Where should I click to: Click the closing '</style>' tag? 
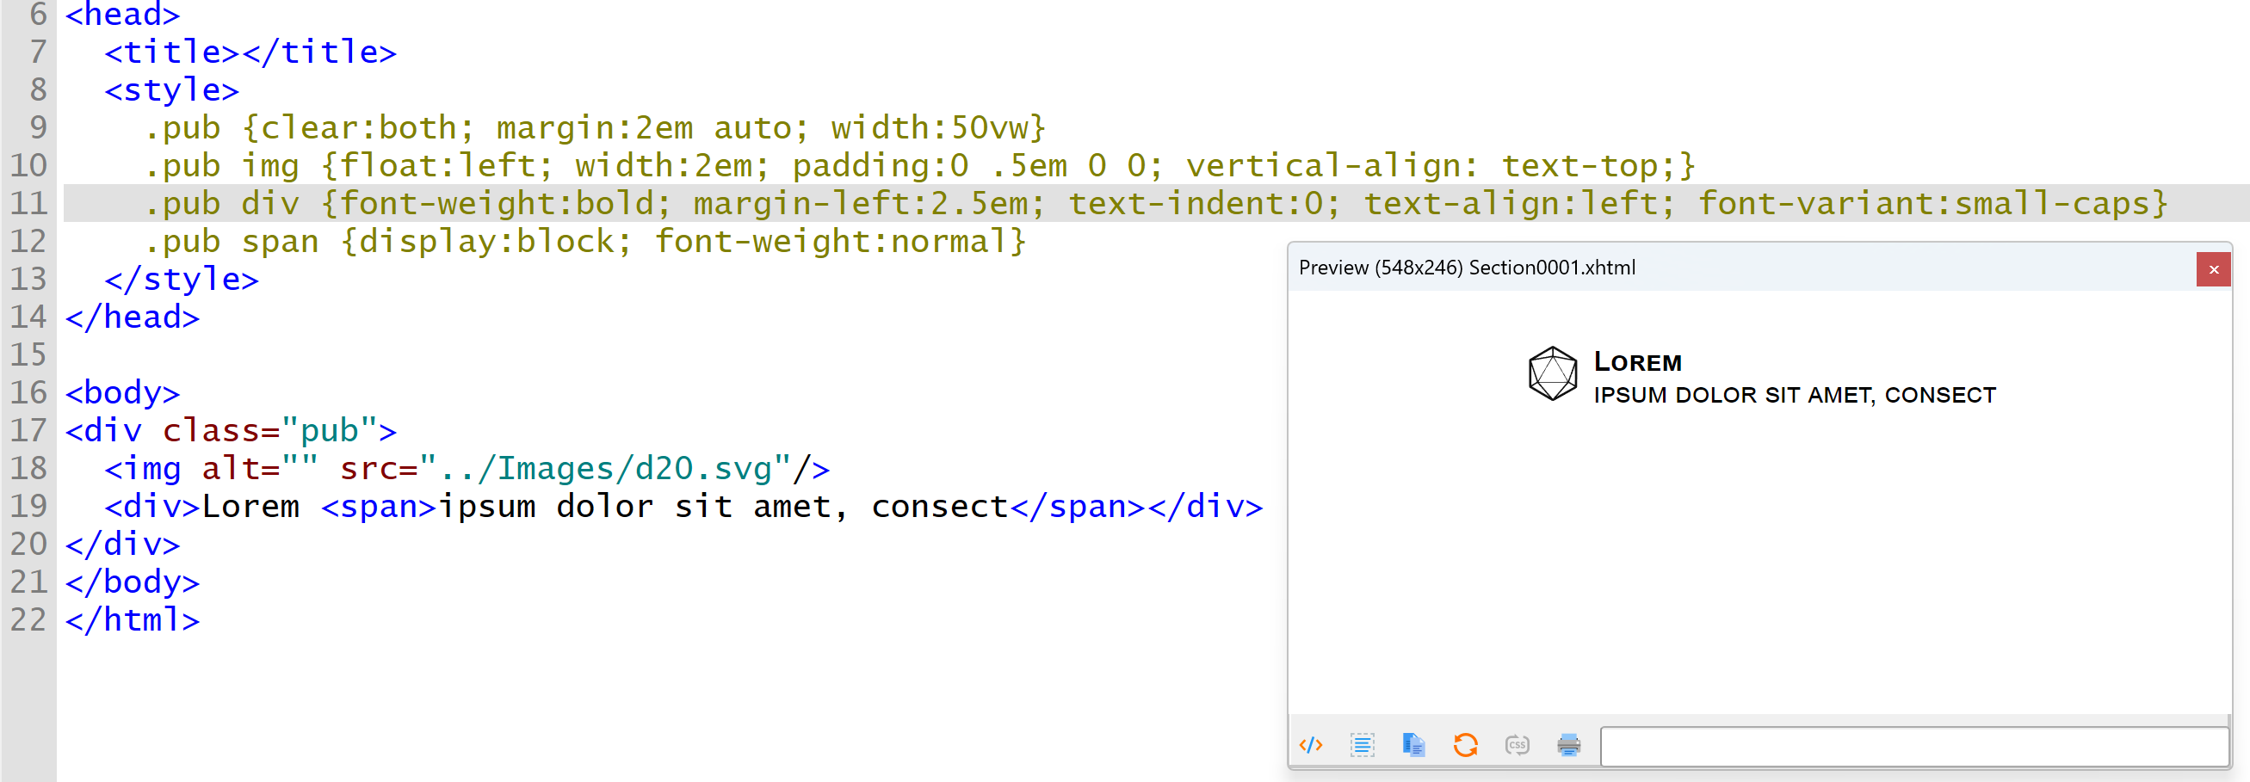point(182,280)
